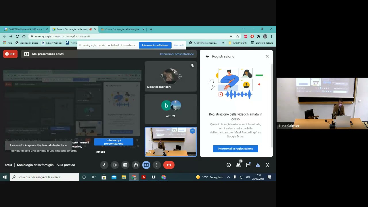Click Nascondi on the sharing bar
The width and height of the screenshot is (368, 207).
click(x=179, y=45)
